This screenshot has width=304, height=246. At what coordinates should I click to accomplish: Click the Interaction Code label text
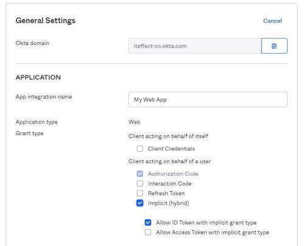(x=170, y=183)
